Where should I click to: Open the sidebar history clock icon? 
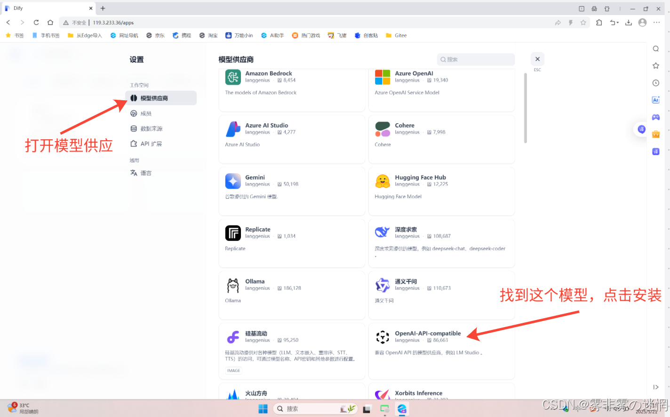[655, 83]
